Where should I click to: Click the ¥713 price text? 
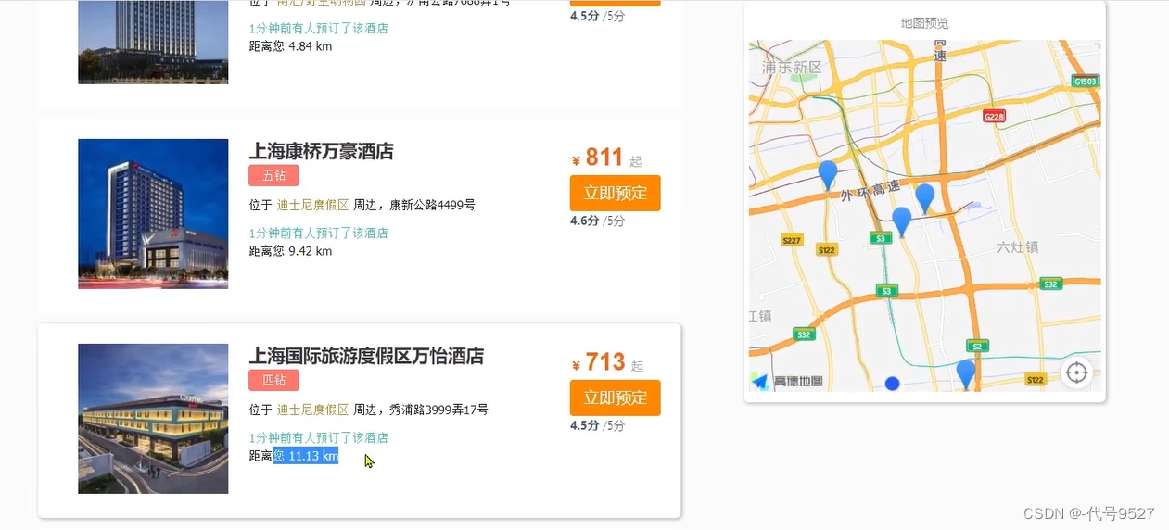coord(598,362)
